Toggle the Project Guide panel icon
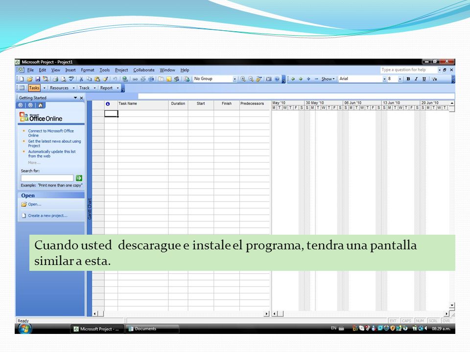470x352 pixels. coord(22,88)
